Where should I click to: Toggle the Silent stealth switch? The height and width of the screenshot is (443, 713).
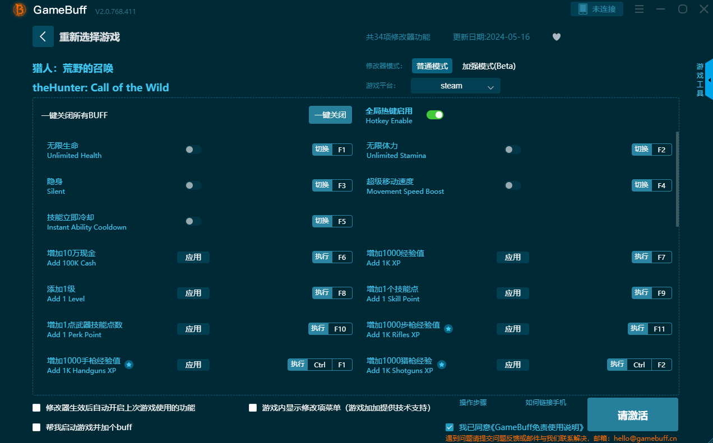pyautogui.click(x=193, y=185)
